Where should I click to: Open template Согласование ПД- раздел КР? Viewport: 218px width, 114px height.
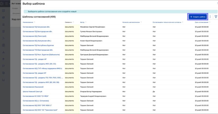click(34, 73)
